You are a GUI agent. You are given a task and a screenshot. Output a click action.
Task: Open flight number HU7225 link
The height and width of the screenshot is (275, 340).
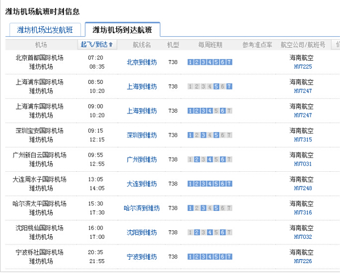click(x=303, y=66)
